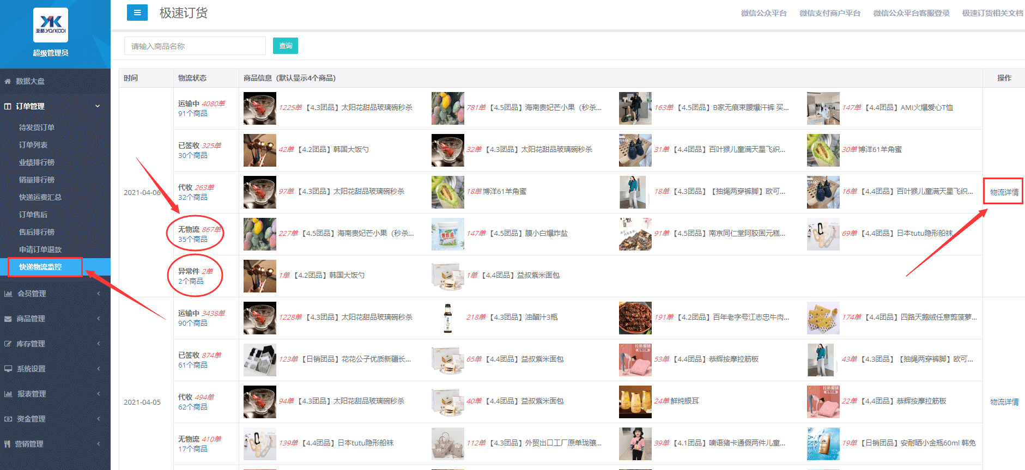Click the 油醋汁3瓶 product thumbnail
Viewport: 1025px width, 470px height.
[448, 318]
